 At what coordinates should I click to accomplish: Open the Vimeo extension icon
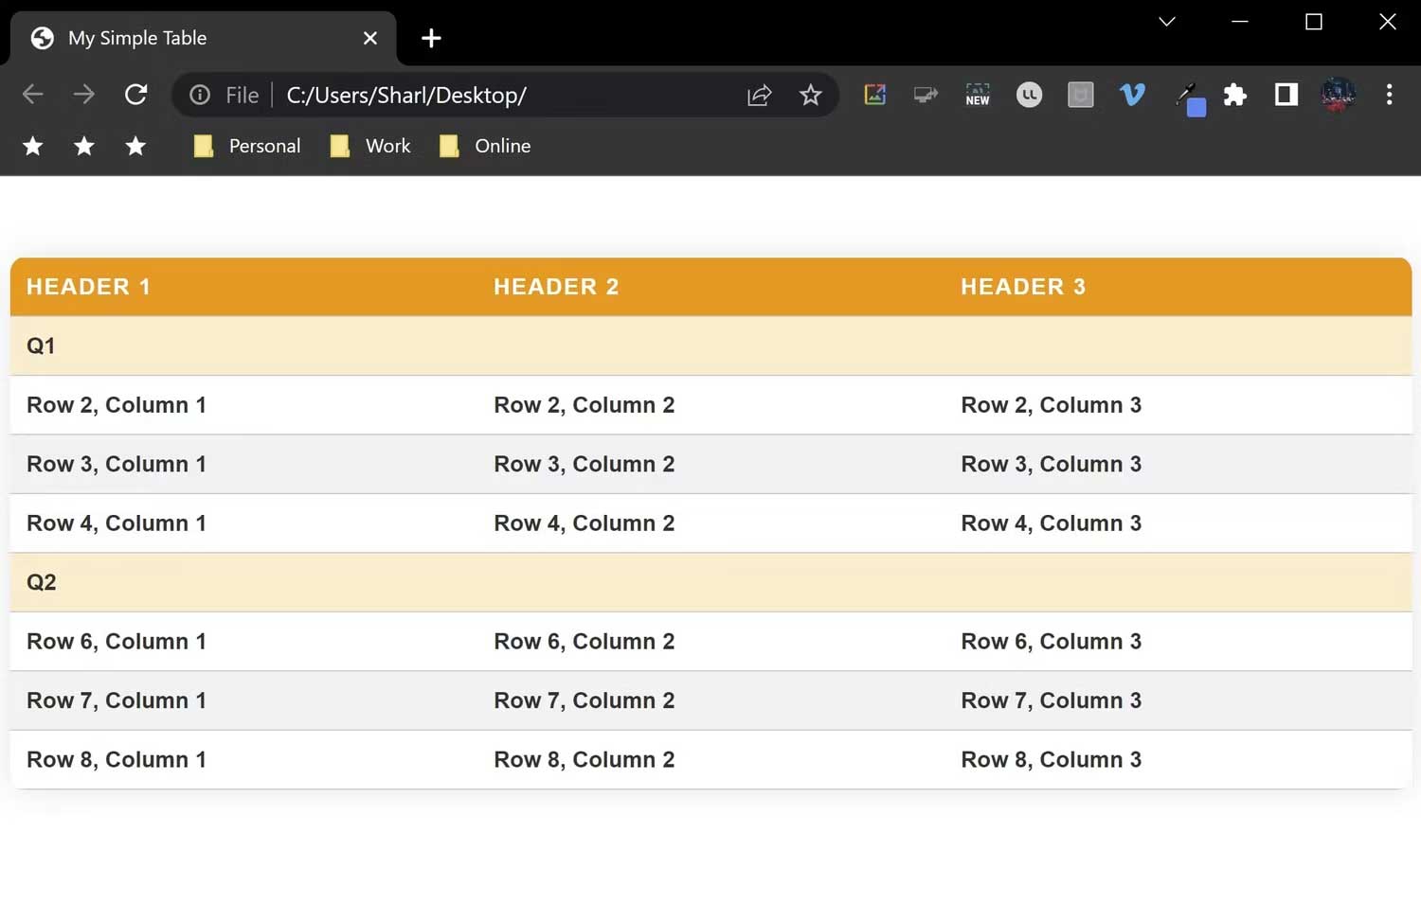coord(1132,95)
